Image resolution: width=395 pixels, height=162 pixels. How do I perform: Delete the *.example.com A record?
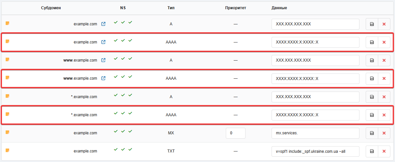pos(384,97)
